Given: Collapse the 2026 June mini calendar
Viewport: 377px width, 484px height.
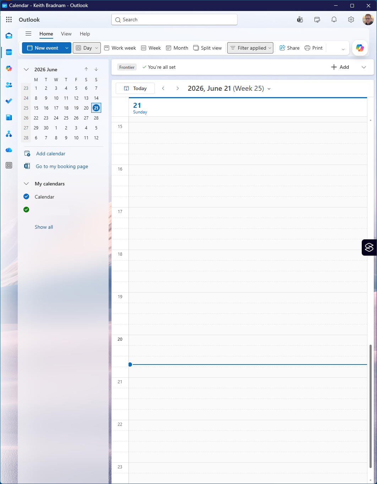Looking at the screenshot, I should 26,69.
